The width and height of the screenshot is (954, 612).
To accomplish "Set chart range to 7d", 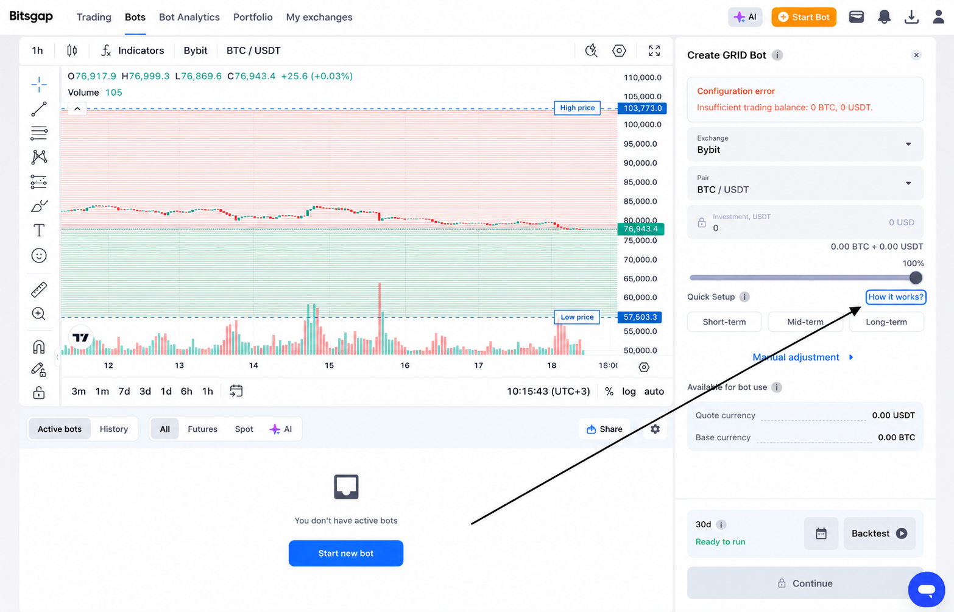I will (124, 392).
